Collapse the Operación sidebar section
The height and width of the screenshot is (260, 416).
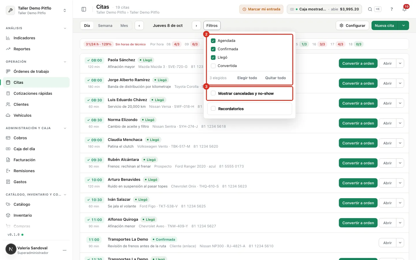65,62
